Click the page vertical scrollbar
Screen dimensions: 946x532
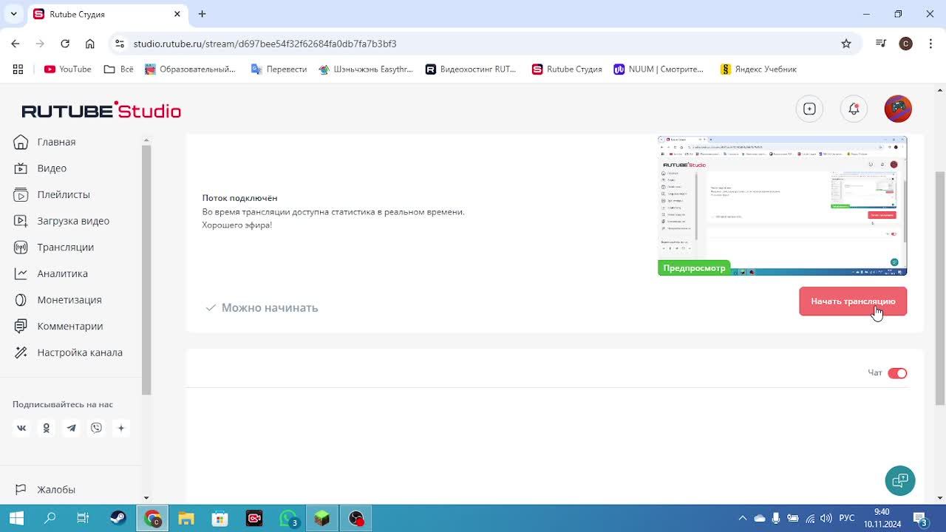(939, 288)
